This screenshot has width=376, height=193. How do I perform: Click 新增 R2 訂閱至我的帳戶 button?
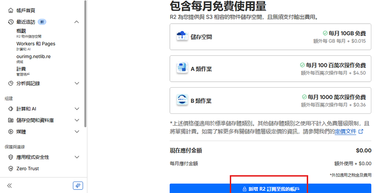point(271,188)
